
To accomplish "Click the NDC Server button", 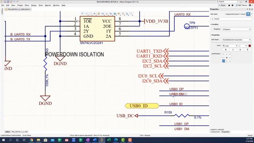I will click(x=241, y=5).
